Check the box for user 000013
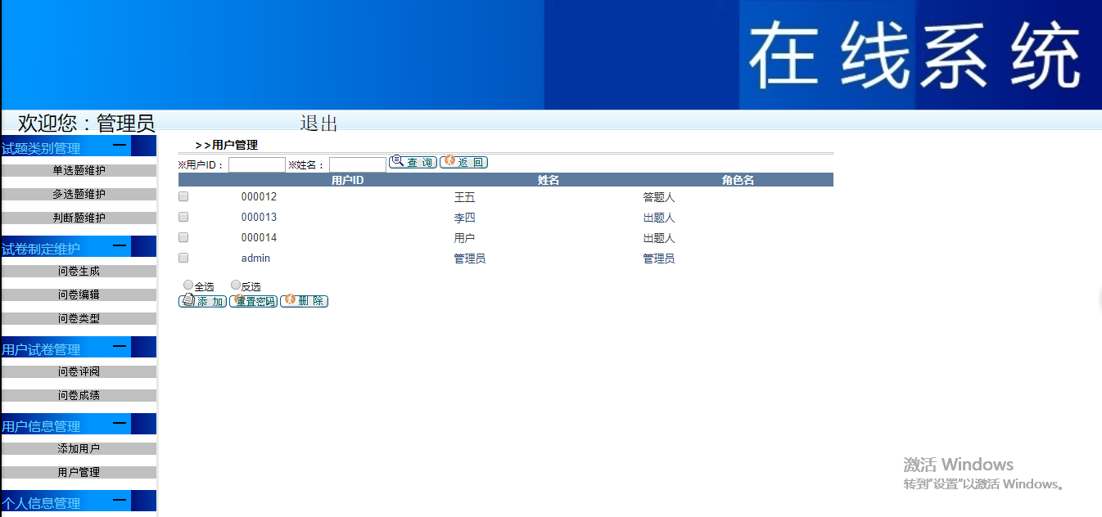The width and height of the screenshot is (1102, 517). coord(183,217)
